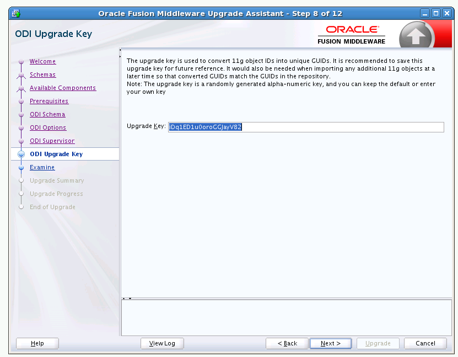Image resolution: width=458 pixels, height=357 pixels.
Task: Open the View Log button
Action: (x=162, y=343)
